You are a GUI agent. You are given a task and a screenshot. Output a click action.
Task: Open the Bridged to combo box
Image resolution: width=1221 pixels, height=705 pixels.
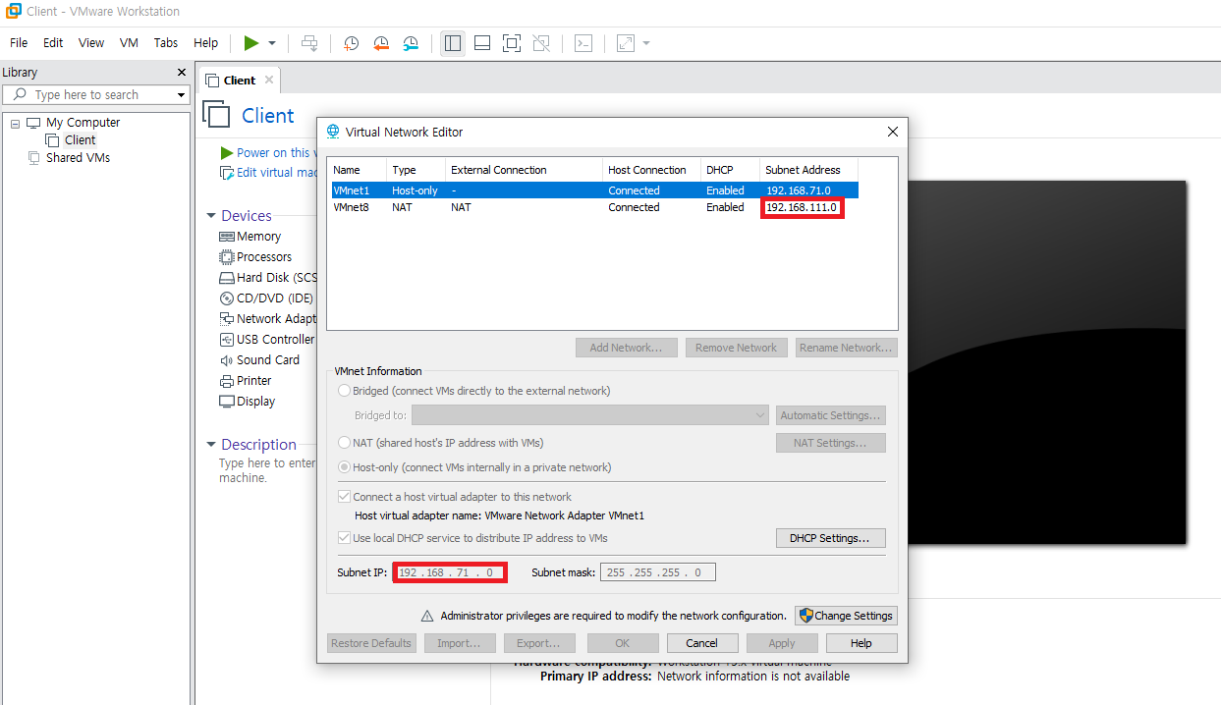pos(589,415)
